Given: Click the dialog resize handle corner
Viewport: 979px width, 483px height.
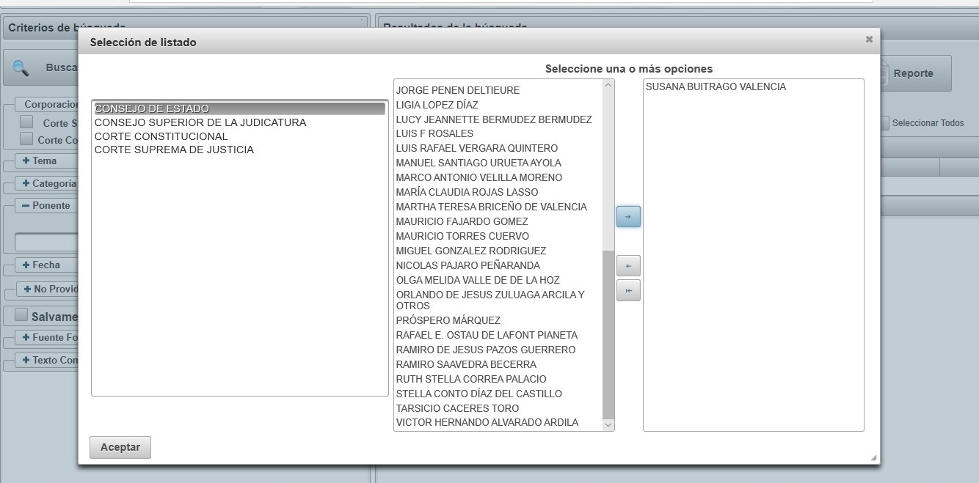Looking at the screenshot, I should (873, 457).
